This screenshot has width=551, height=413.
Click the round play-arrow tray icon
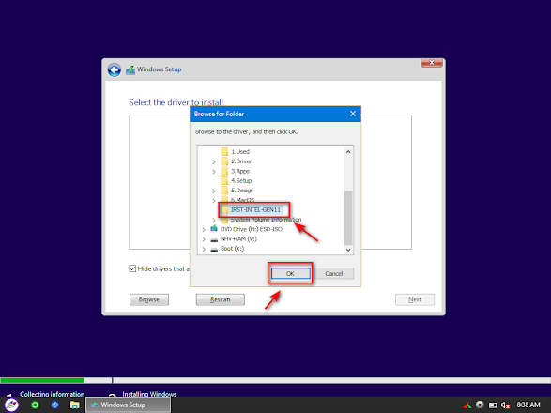(x=480, y=405)
